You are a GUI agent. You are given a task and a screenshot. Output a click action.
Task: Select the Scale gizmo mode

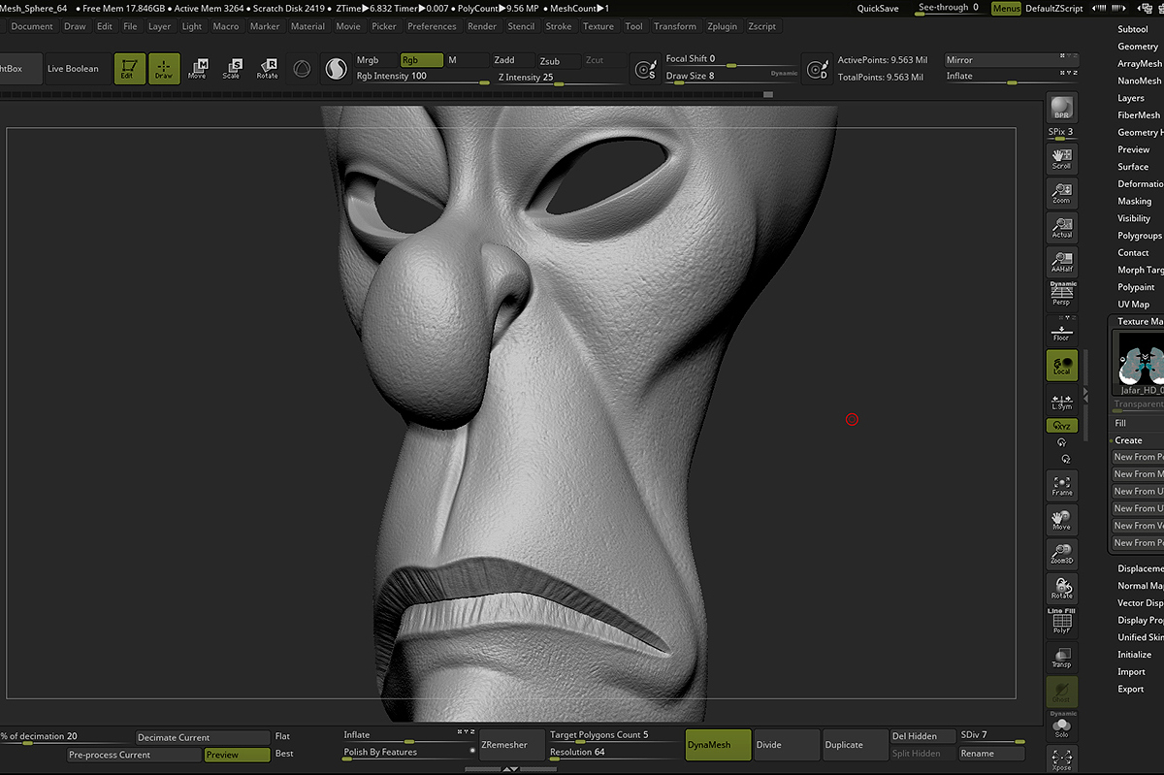point(232,68)
